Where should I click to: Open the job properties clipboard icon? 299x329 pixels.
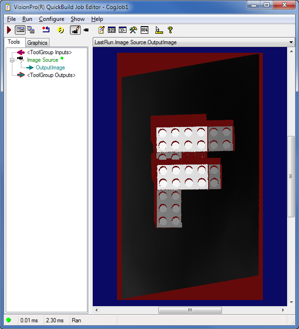tap(101, 30)
